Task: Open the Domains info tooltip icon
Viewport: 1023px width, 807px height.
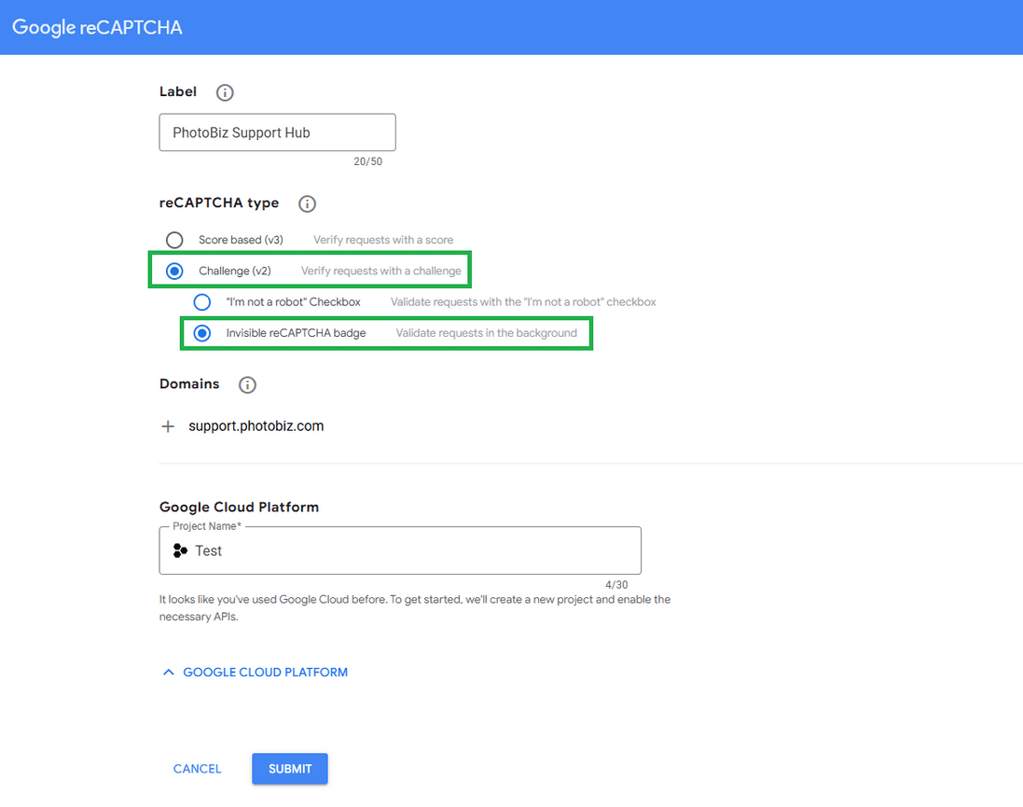Action: pyautogui.click(x=247, y=384)
